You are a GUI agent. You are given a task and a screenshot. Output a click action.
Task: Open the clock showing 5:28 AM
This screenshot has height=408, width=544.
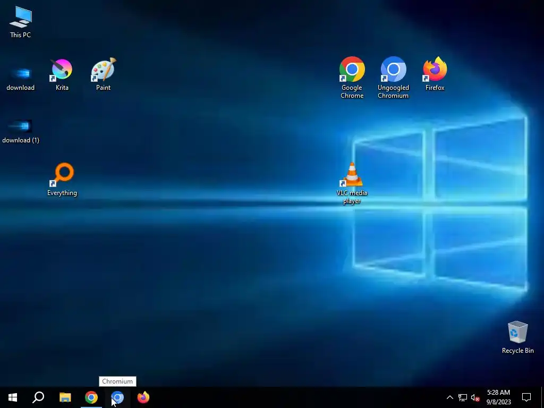point(498,397)
